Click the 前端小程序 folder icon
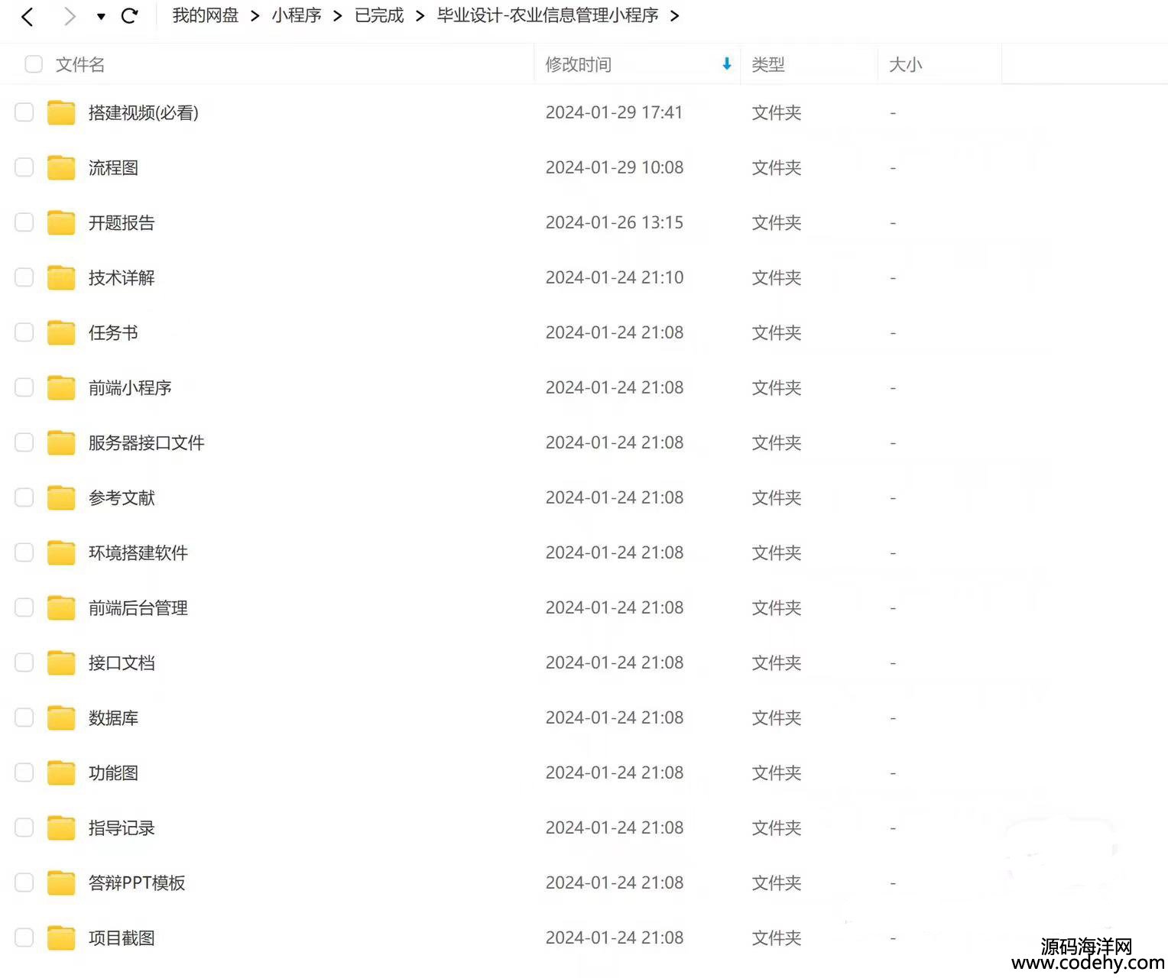 point(61,387)
